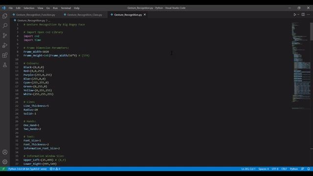Open Accounts menu in activity bar
Screen dimensions: 313x176
pos(5,152)
